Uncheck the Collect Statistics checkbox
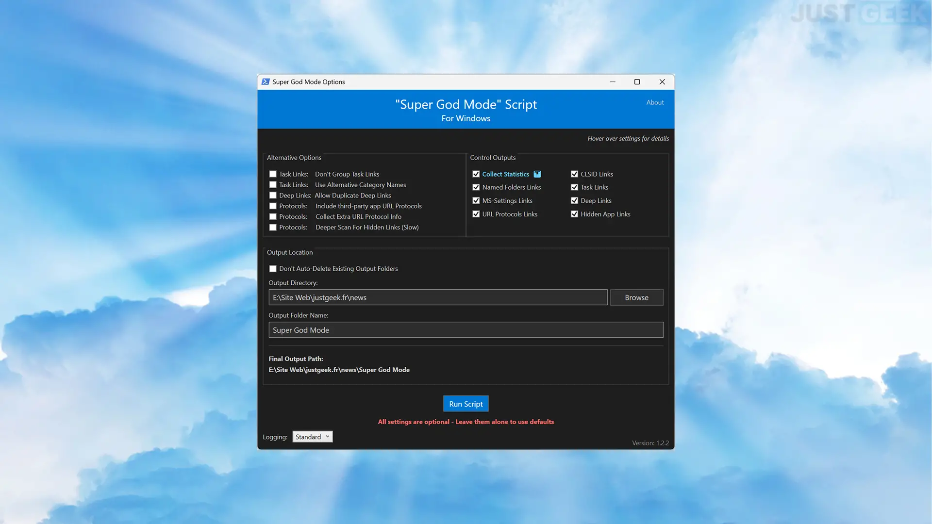This screenshot has width=932, height=524. [x=476, y=174]
